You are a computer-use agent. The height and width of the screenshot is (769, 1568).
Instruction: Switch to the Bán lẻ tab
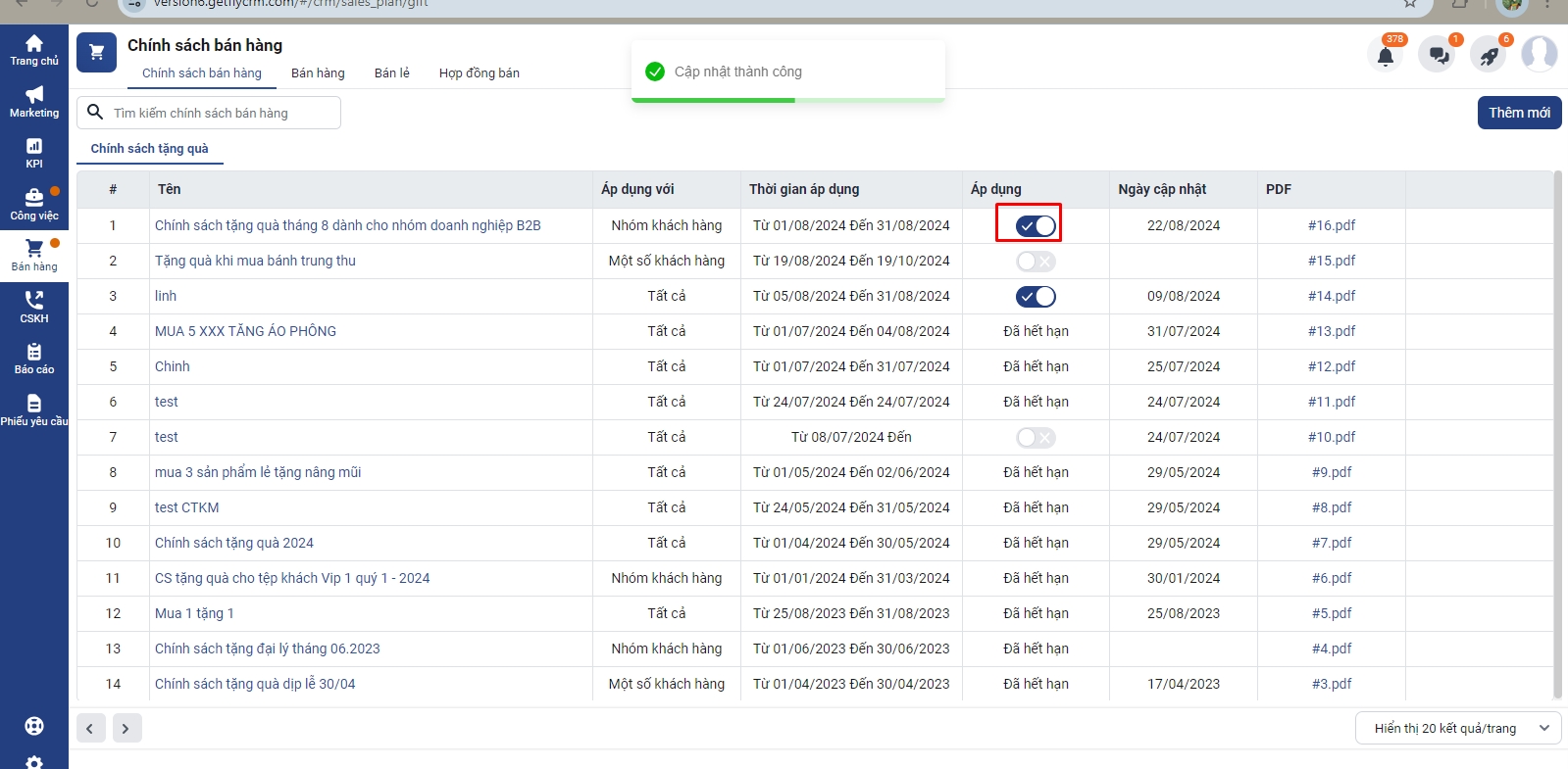(x=391, y=73)
